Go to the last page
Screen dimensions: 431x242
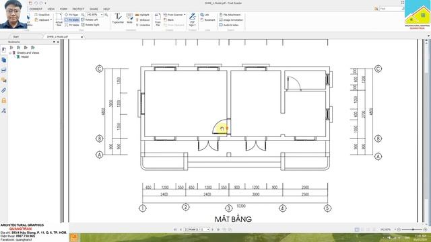(x=218, y=229)
